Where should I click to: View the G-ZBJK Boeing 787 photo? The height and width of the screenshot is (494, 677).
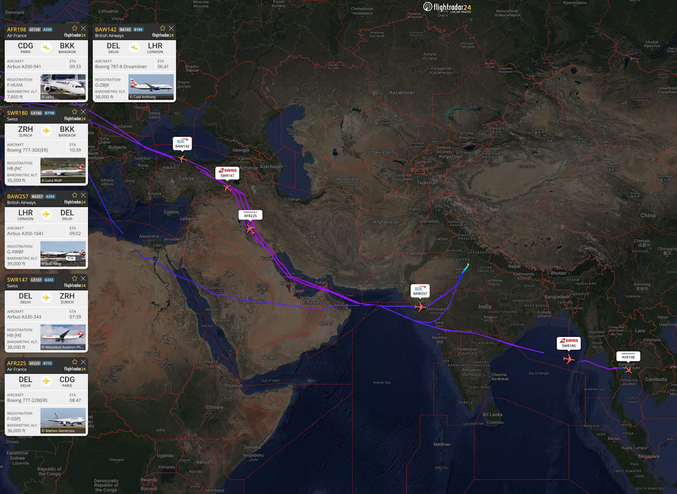point(151,87)
